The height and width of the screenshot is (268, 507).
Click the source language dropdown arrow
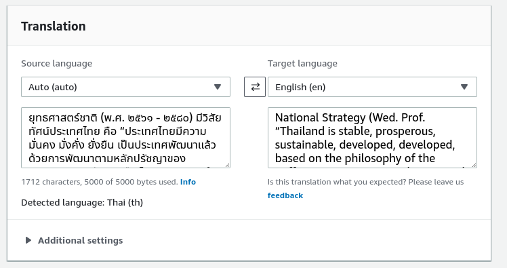pos(218,87)
